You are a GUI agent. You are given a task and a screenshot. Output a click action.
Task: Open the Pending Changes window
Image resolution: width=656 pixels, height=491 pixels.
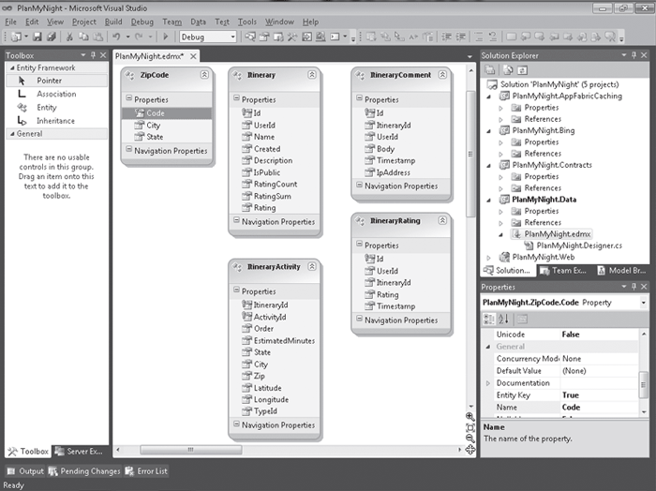click(84, 471)
